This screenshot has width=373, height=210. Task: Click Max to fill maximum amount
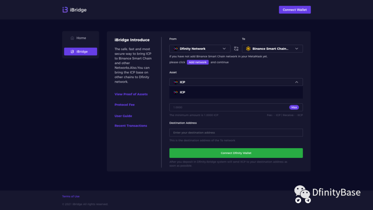pyautogui.click(x=294, y=107)
